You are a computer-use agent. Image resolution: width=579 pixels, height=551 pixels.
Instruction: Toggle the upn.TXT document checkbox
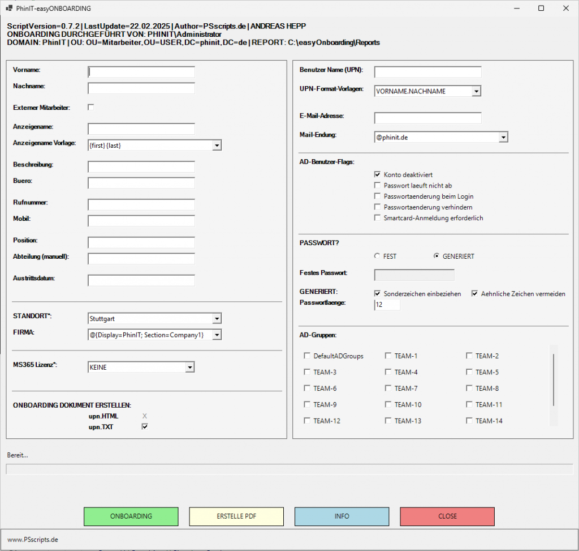pyautogui.click(x=145, y=427)
